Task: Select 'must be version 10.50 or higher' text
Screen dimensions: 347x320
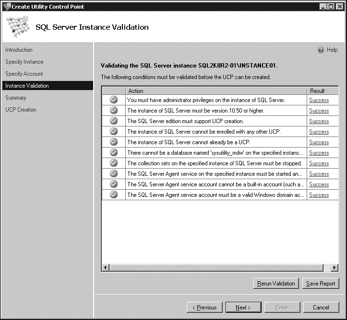Action: tap(196, 111)
